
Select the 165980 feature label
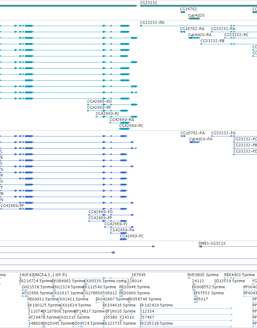(110, 317)
